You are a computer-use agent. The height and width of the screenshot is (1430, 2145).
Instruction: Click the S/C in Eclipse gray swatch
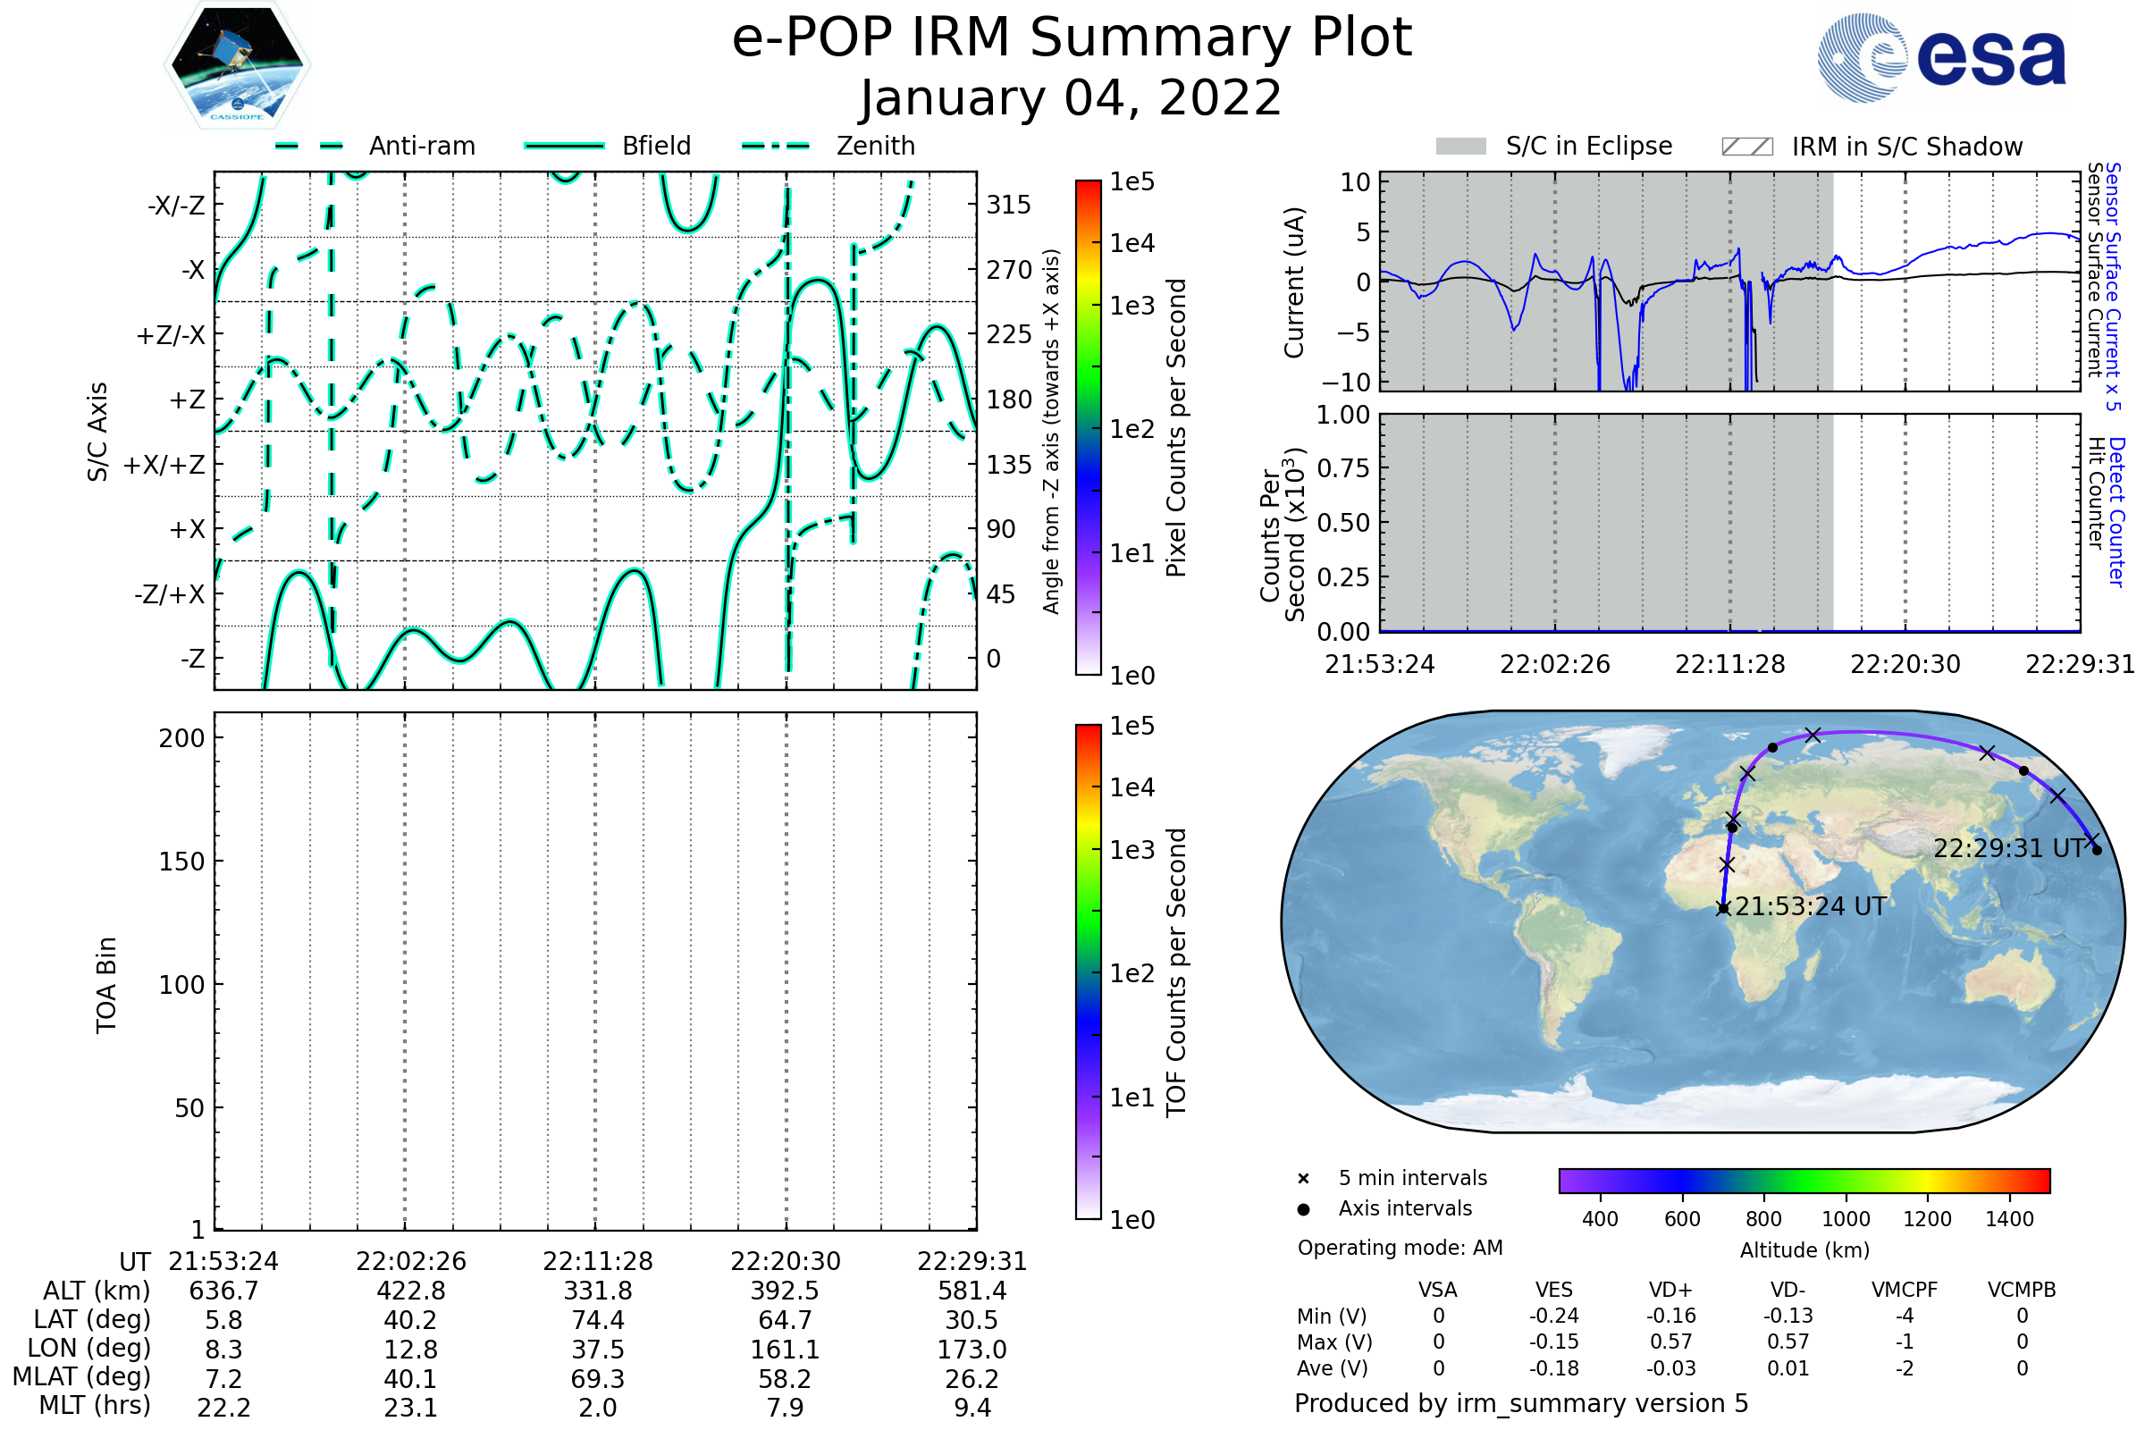coord(1461,147)
